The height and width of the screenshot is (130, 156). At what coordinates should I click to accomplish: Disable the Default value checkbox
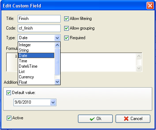[9, 93]
